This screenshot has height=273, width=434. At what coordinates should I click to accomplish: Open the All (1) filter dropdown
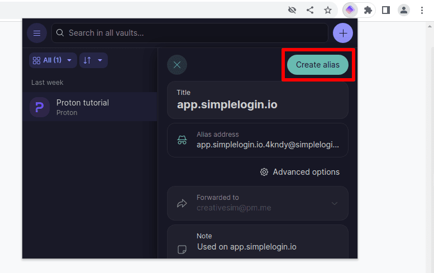coord(53,60)
